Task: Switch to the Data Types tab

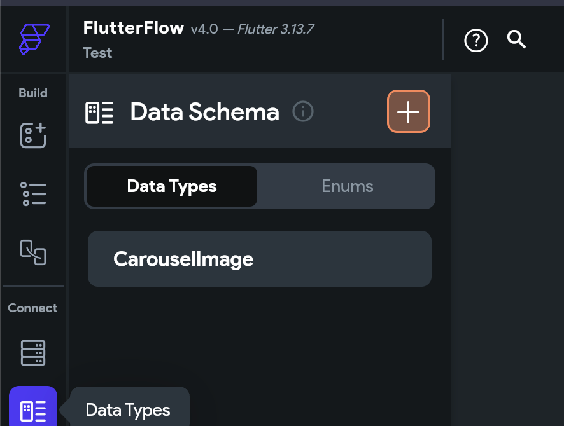Action: click(x=172, y=186)
